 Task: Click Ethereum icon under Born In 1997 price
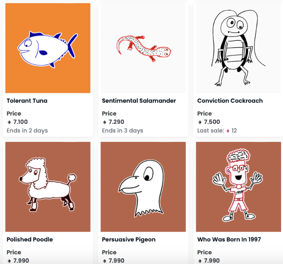[x=200, y=261]
